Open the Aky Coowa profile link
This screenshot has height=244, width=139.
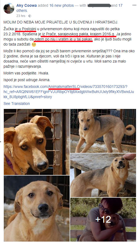click(x=27, y=5)
